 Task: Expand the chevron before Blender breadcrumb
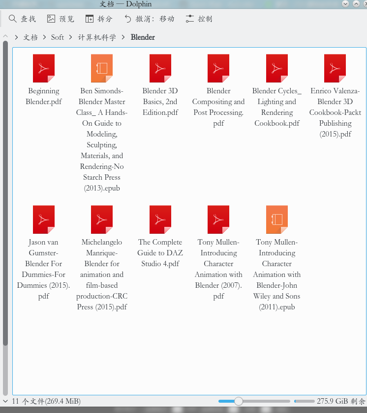point(123,37)
